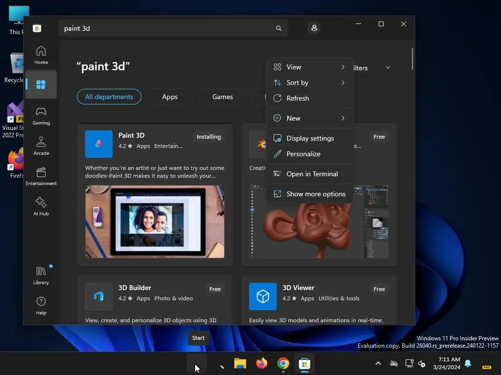Click the search magnifier icon
The height and width of the screenshot is (375, 501).
278,28
